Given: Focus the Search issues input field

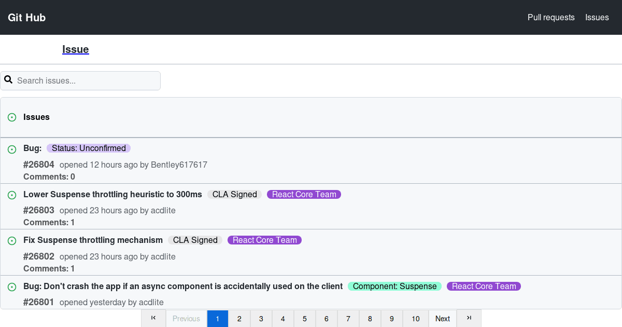Looking at the screenshot, I should tap(80, 80).
